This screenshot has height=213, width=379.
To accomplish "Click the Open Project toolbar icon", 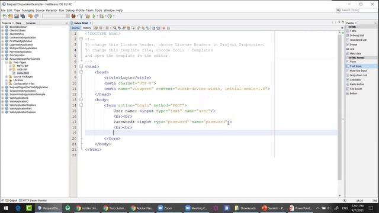I will point(17,16).
